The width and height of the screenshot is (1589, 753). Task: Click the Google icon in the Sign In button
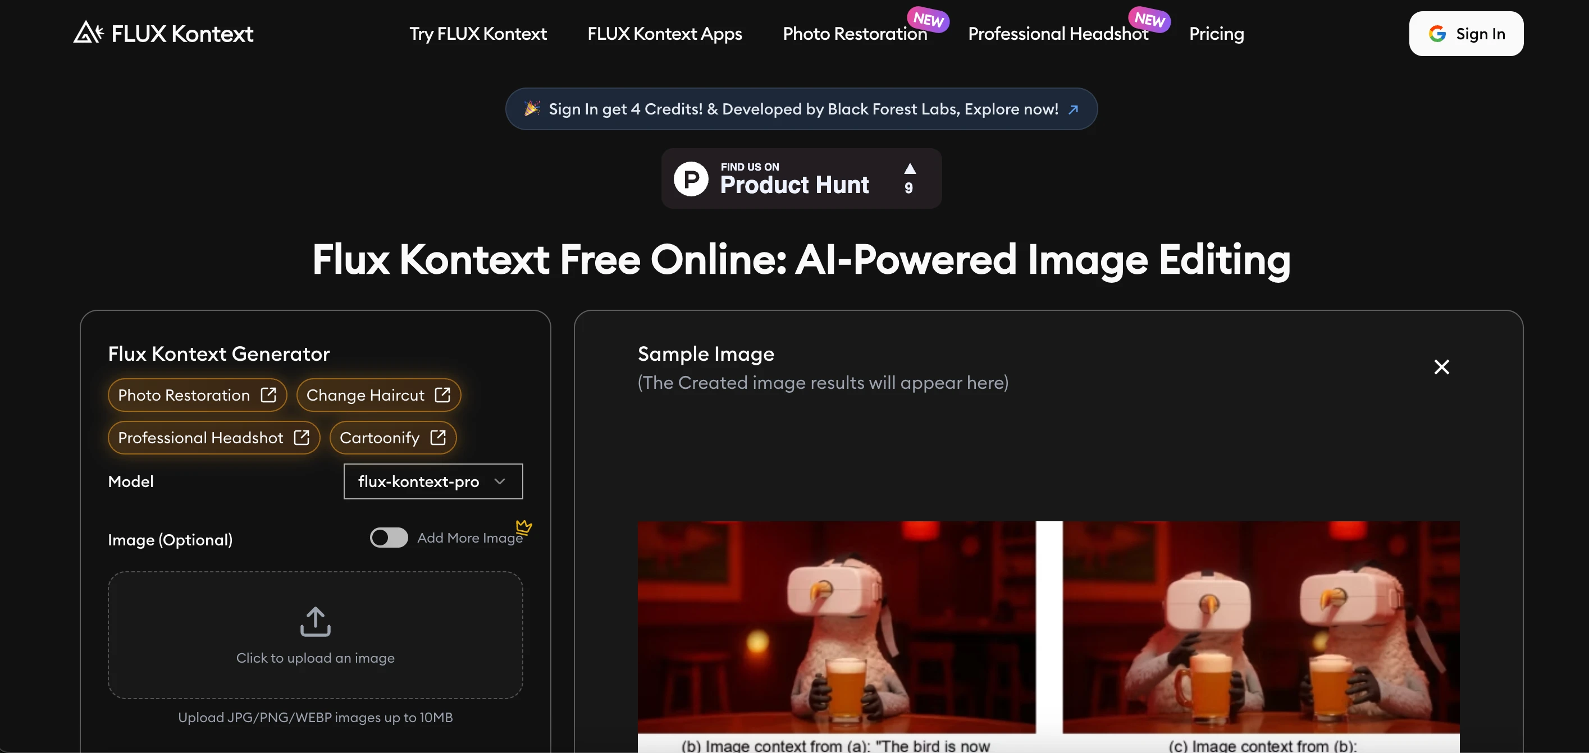click(x=1437, y=33)
